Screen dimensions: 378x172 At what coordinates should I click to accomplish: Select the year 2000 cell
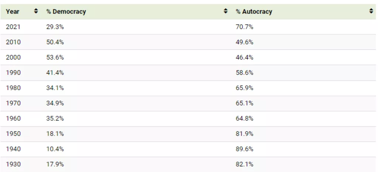[13, 58]
